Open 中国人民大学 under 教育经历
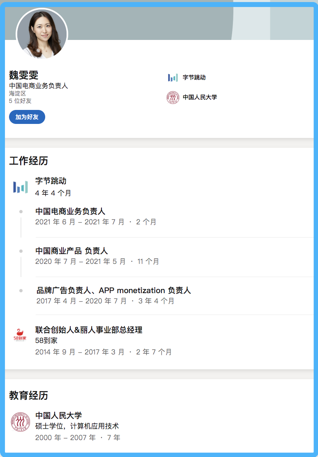Screen dimensions: 318x457 pos(59,415)
